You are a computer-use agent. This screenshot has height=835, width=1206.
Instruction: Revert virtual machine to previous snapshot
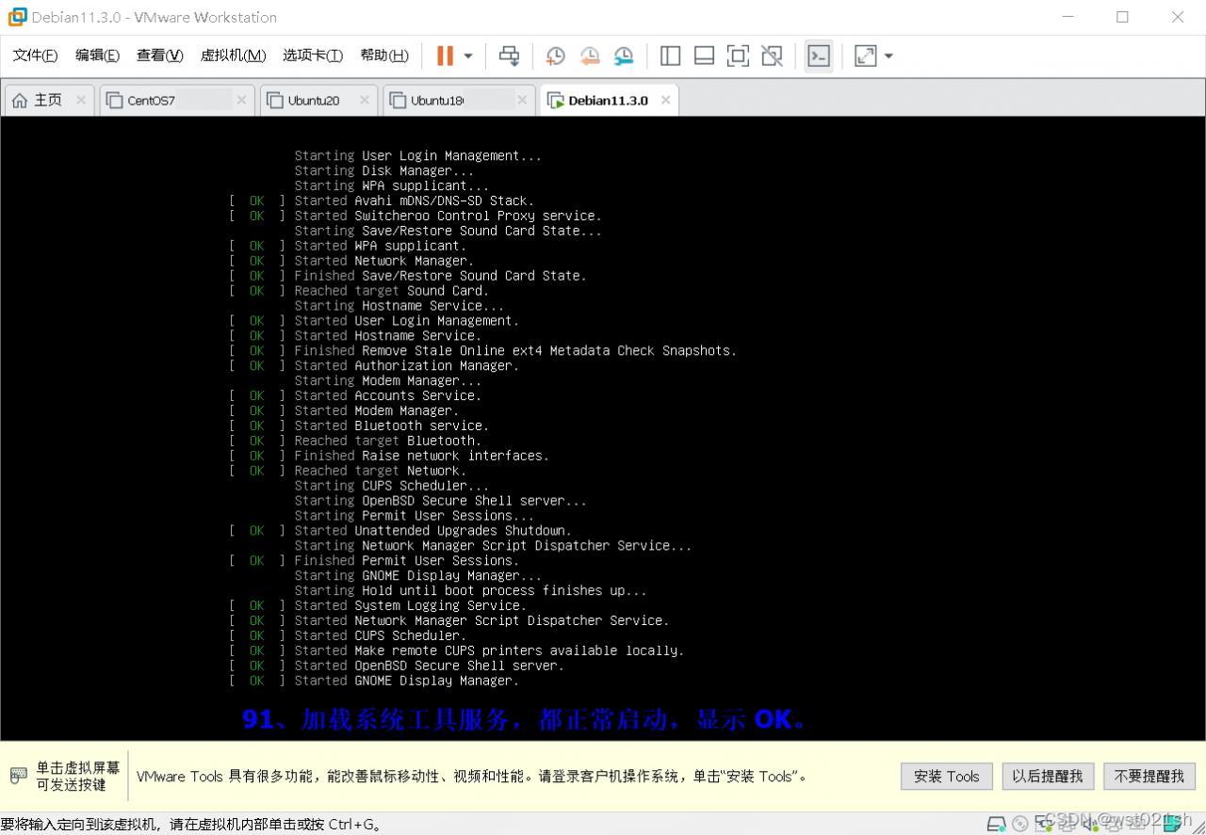pyautogui.click(x=590, y=56)
